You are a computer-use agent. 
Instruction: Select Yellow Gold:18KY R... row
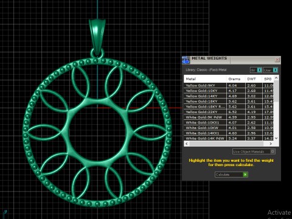tap(229, 106)
